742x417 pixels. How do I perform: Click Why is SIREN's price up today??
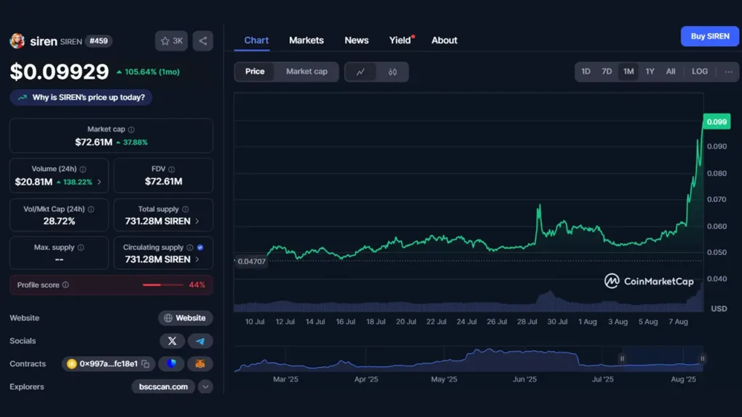81,98
